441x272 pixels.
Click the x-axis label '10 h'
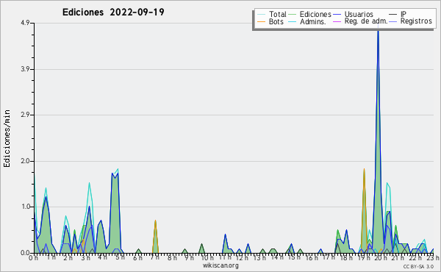[207, 257]
